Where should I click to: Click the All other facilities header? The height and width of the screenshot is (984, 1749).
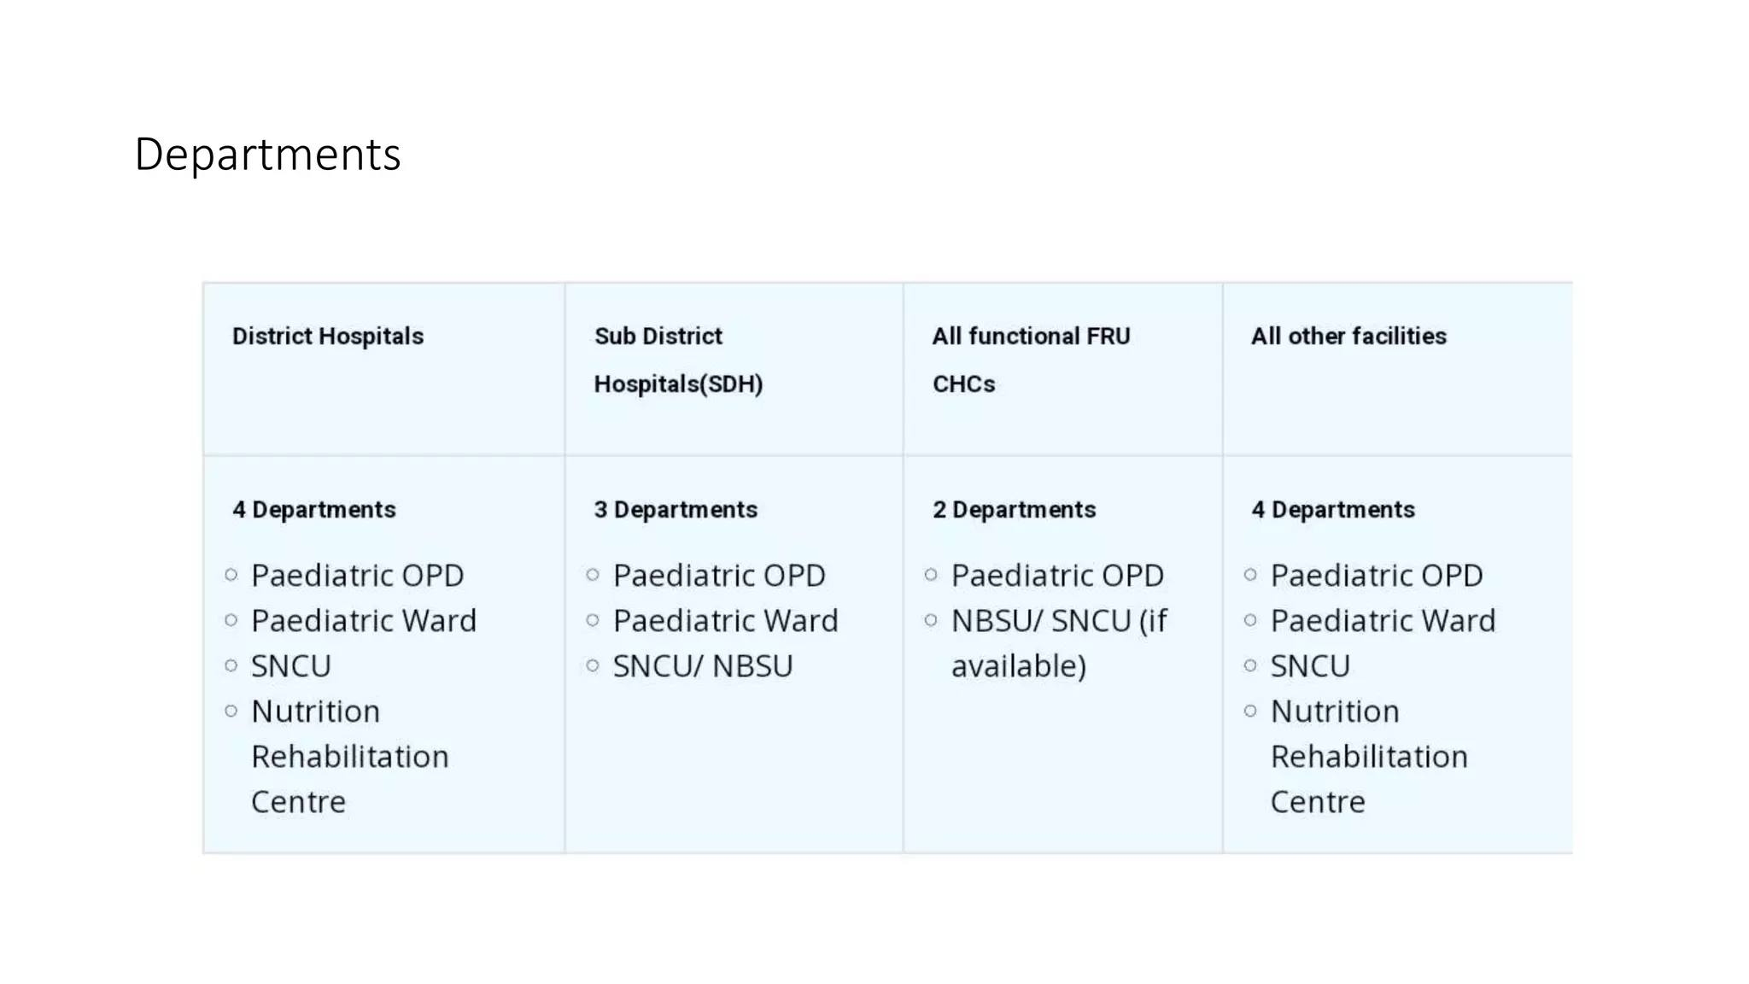1349,336
